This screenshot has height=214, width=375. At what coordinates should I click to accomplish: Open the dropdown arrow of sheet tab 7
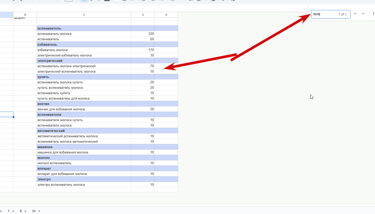pyautogui.click(x=13, y=211)
